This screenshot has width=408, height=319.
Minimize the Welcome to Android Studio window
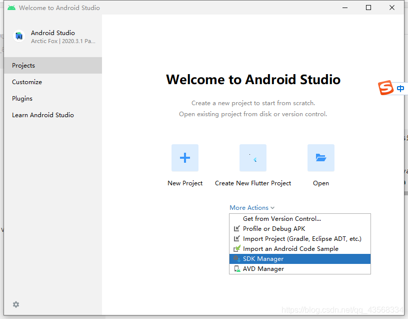[x=345, y=8]
